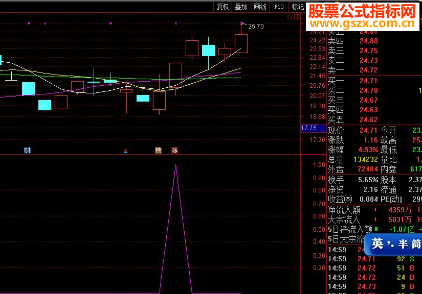
Task: Click the 净资 value 2.16
Action: pyautogui.click(x=371, y=189)
